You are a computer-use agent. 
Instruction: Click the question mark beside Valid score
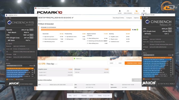tap(108, 59)
